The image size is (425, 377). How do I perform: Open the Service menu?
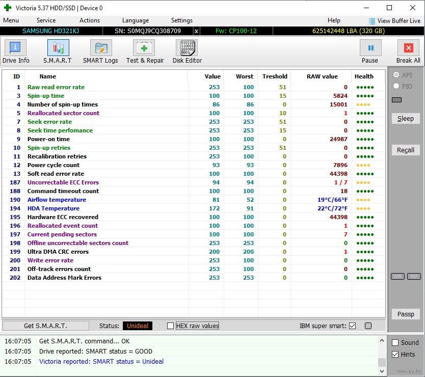pyautogui.click(x=46, y=20)
